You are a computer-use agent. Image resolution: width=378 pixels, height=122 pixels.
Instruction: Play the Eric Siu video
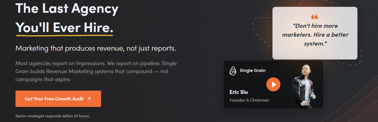click(x=273, y=84)
